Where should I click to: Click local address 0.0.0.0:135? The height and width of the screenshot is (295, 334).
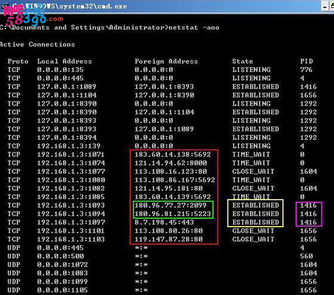pos(61,70)
